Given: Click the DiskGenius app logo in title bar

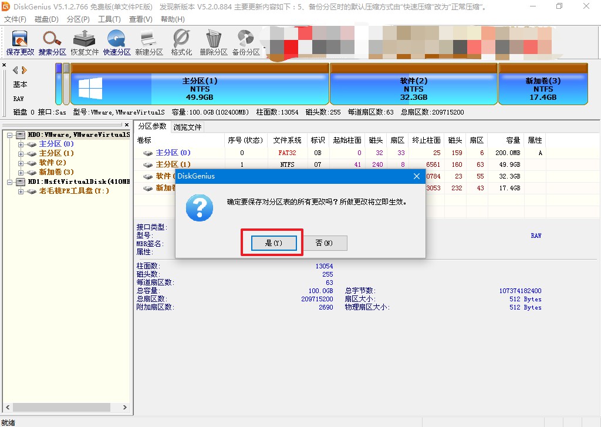Looking at the screenshot, I should click(x=6, y=6).
